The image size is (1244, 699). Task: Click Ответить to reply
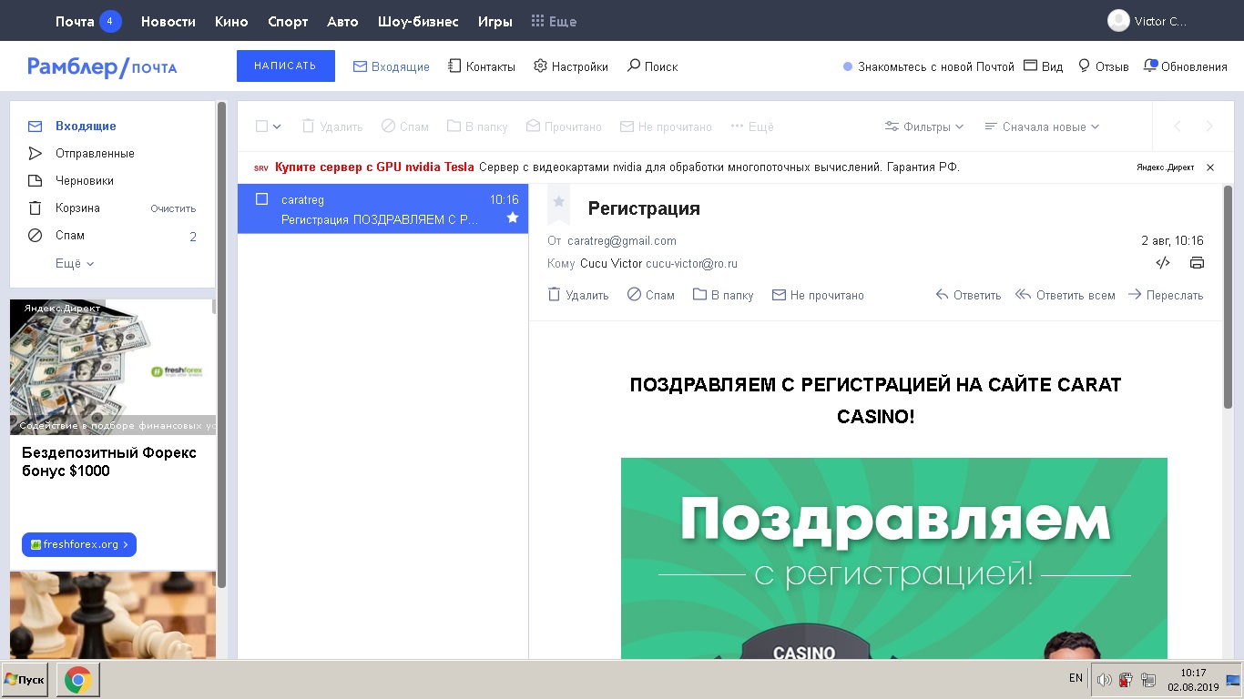tap(968, 295)
